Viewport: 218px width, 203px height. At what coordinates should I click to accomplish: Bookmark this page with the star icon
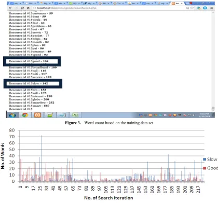[192, 8]
